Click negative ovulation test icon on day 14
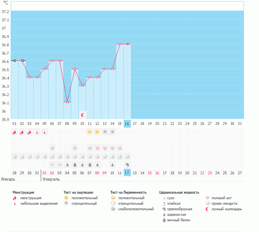Viewport: 259px width, 232px height. [x=112, y=132]
